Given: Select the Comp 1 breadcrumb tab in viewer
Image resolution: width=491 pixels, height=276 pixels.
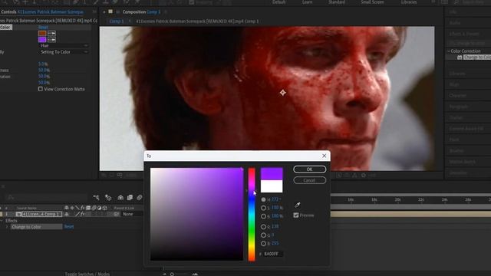Looking at the screenshot, I should click(x=117, y=21).
